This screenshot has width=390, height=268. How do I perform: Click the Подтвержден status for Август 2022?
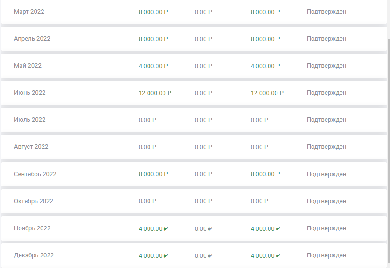pyautogui.click(x=326, y=147)
